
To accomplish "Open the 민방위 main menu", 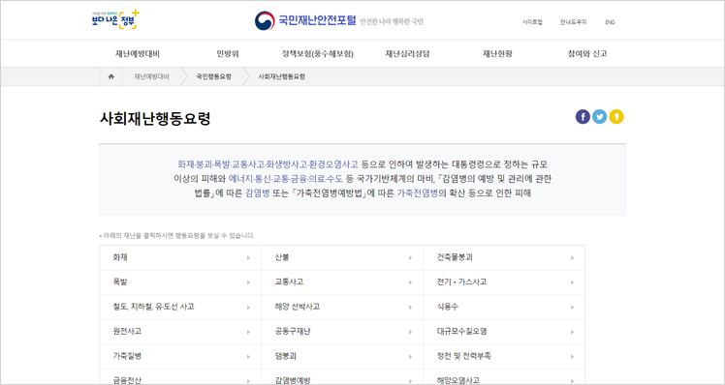I will [x=228, y=54].
